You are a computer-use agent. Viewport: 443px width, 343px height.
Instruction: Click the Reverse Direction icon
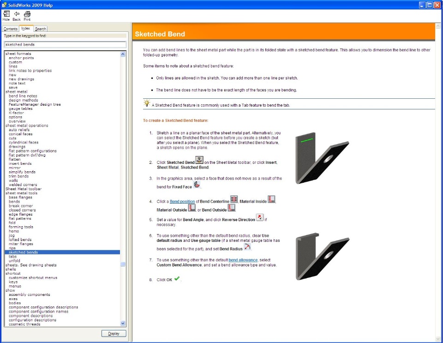(x=260, y=217)
